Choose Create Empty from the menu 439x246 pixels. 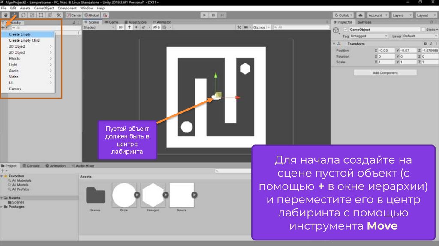point(20,34)
